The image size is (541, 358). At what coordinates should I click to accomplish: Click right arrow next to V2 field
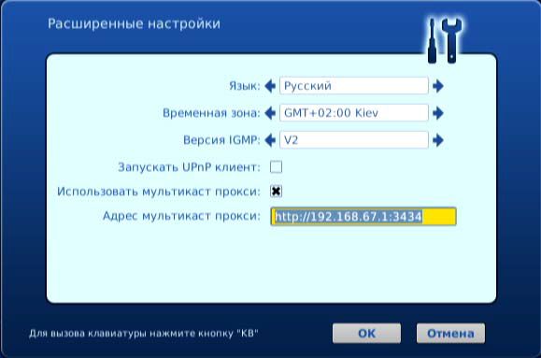438,140
